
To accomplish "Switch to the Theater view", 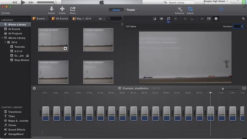I will (x=131, y=10).
